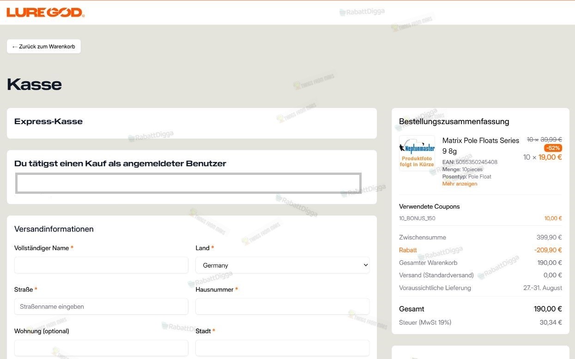Expand product details via Mehr anzeigen
Viewport: 575px width, 359px height.
click(x=460, y=184)
